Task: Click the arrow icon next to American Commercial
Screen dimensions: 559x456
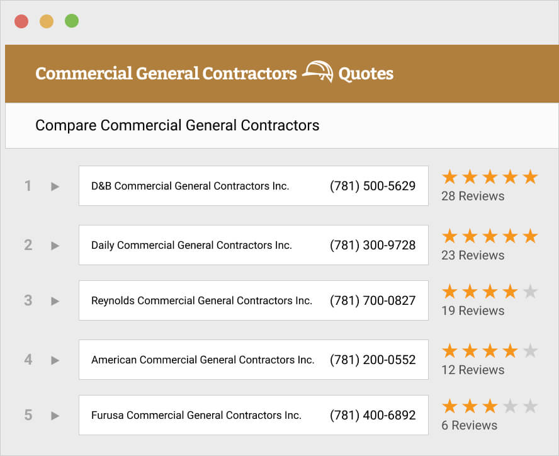Action: pyautogui.click(x=55, y=360)
